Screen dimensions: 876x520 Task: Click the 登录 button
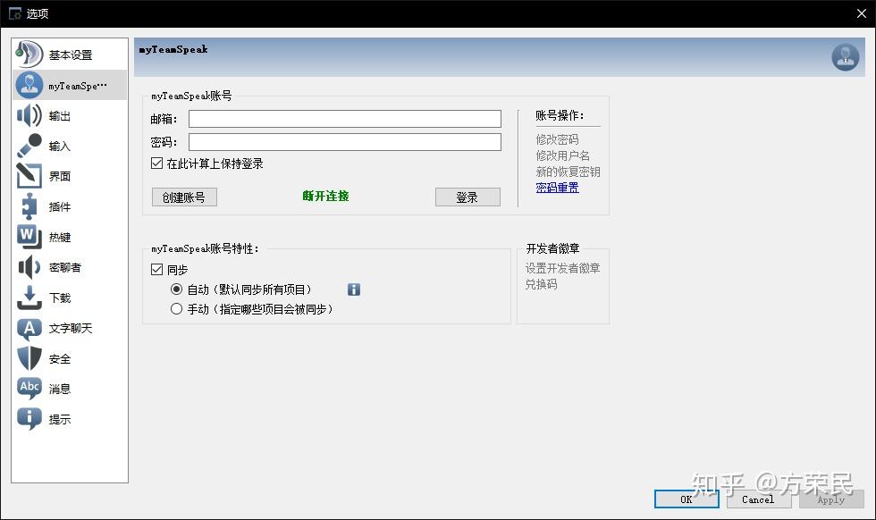point(467,197)
